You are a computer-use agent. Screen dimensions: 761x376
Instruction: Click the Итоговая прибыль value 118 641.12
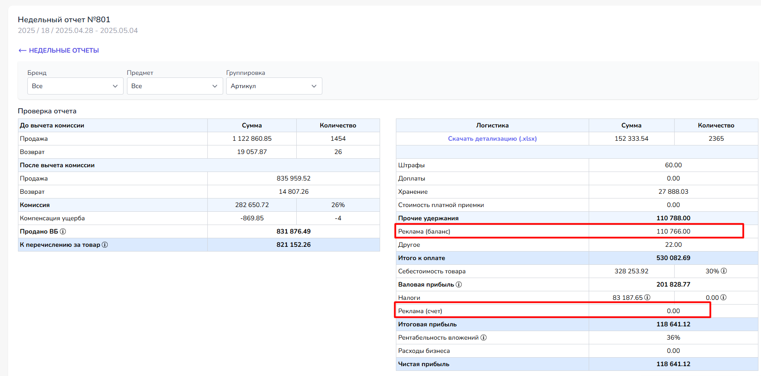click(673, 324)
